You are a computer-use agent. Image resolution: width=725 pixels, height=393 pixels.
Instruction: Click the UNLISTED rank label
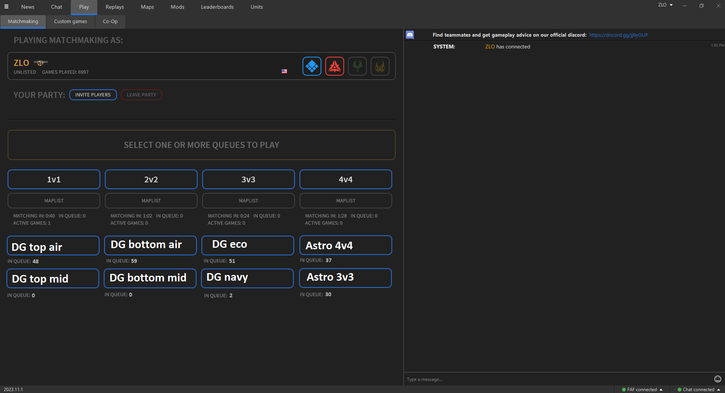pyautogui.click(x=25, y=72)
